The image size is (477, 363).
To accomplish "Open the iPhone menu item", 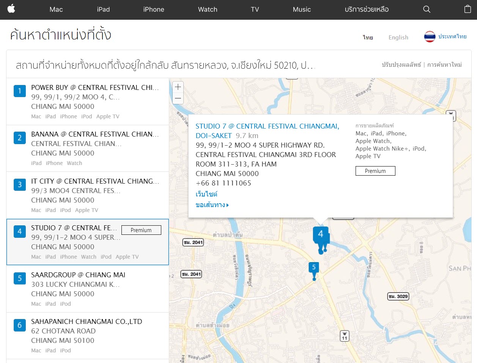I will tap(154, 9).
